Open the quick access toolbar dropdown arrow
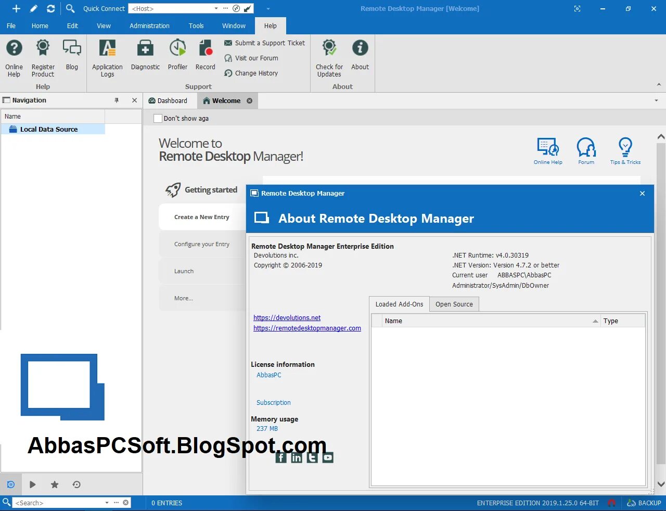 coord(268,8)
